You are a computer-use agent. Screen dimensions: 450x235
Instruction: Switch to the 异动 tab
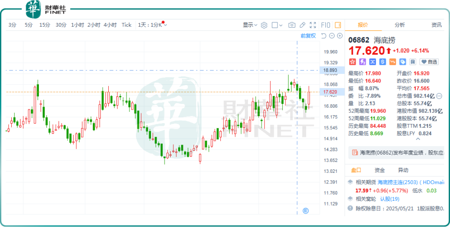coord(403,170)
